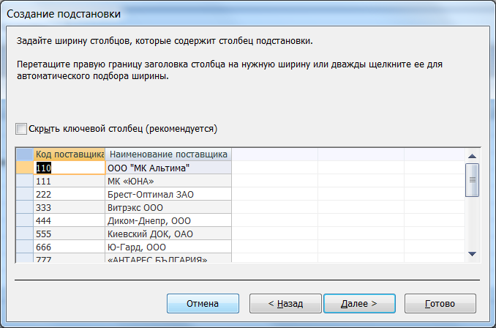Click the scrollbar down arrow
This screenshot has height=328, width=496.
tap(473, 254)
